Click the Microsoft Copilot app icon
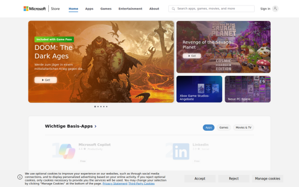The height and width of the screenshot is (187, 299). [67, 151]
